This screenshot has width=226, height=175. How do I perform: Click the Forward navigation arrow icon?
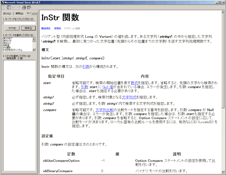(x=19, y=7)
